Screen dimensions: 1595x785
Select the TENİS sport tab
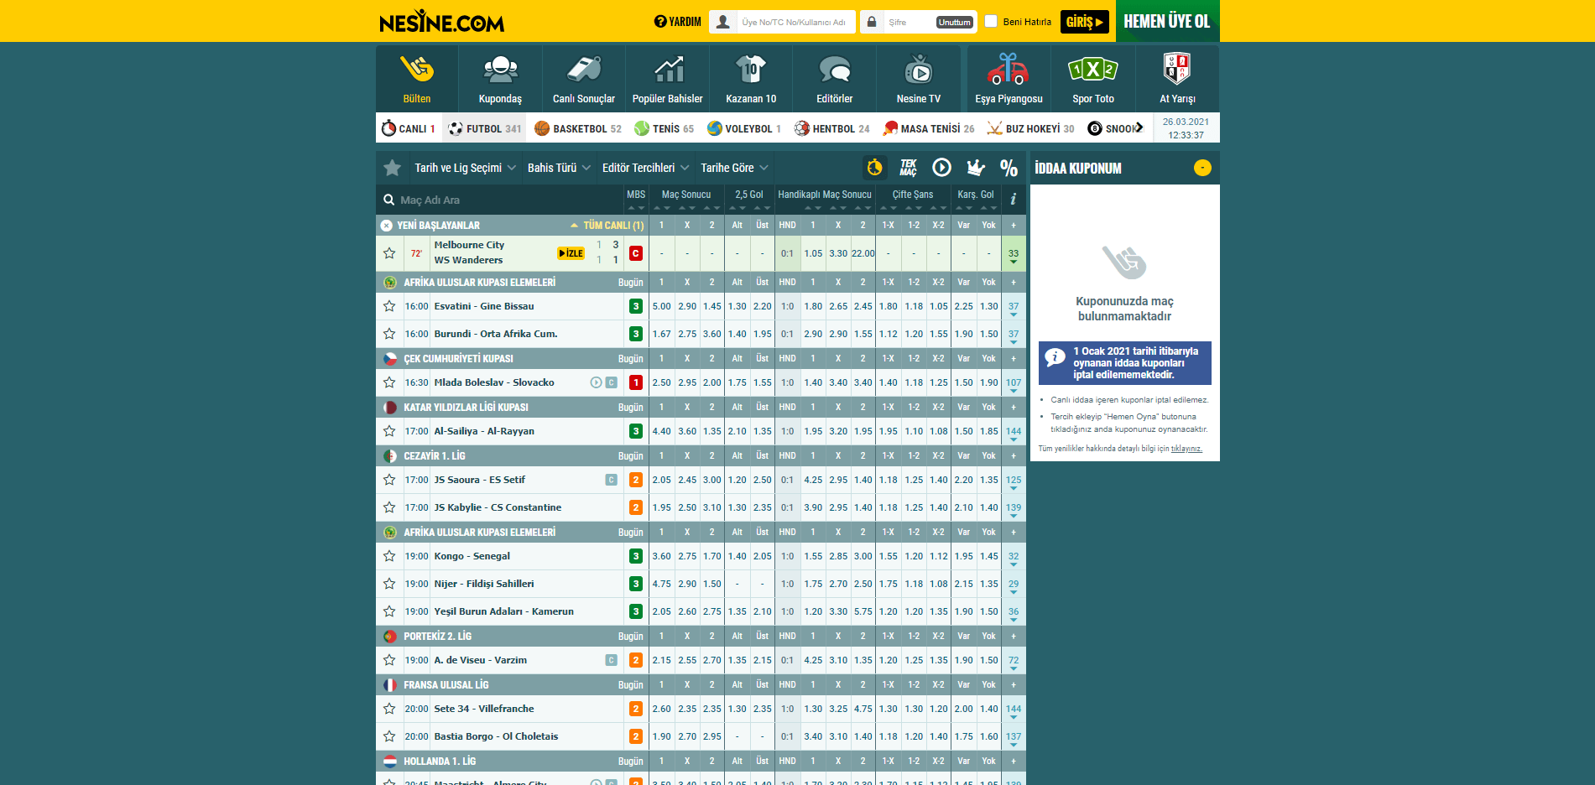click(665, 128)
